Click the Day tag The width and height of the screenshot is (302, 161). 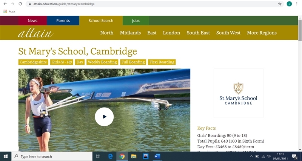coord(80,62)
